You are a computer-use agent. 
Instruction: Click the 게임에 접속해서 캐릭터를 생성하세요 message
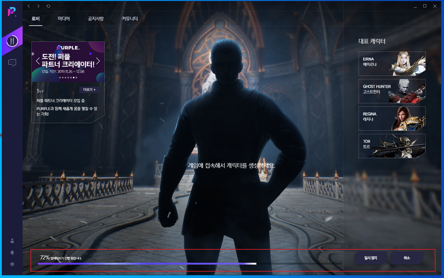[232, 166]
